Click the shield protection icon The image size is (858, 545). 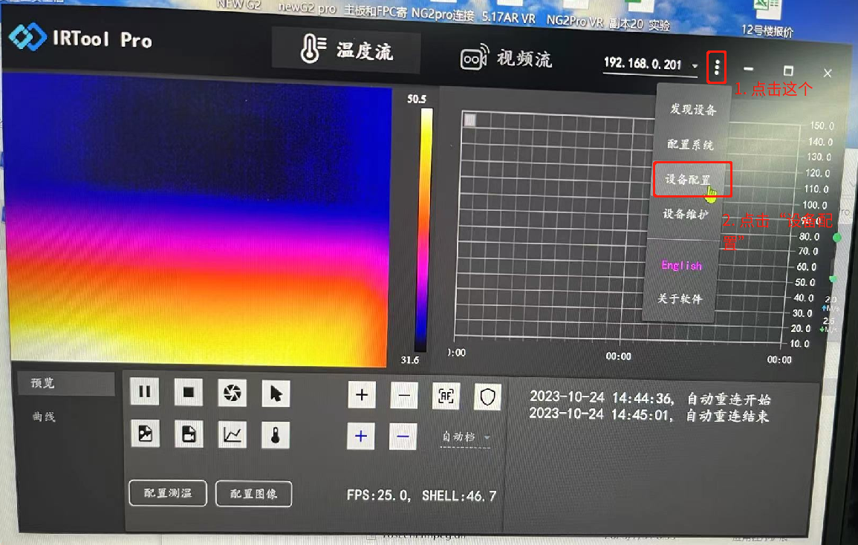(487, 396)
